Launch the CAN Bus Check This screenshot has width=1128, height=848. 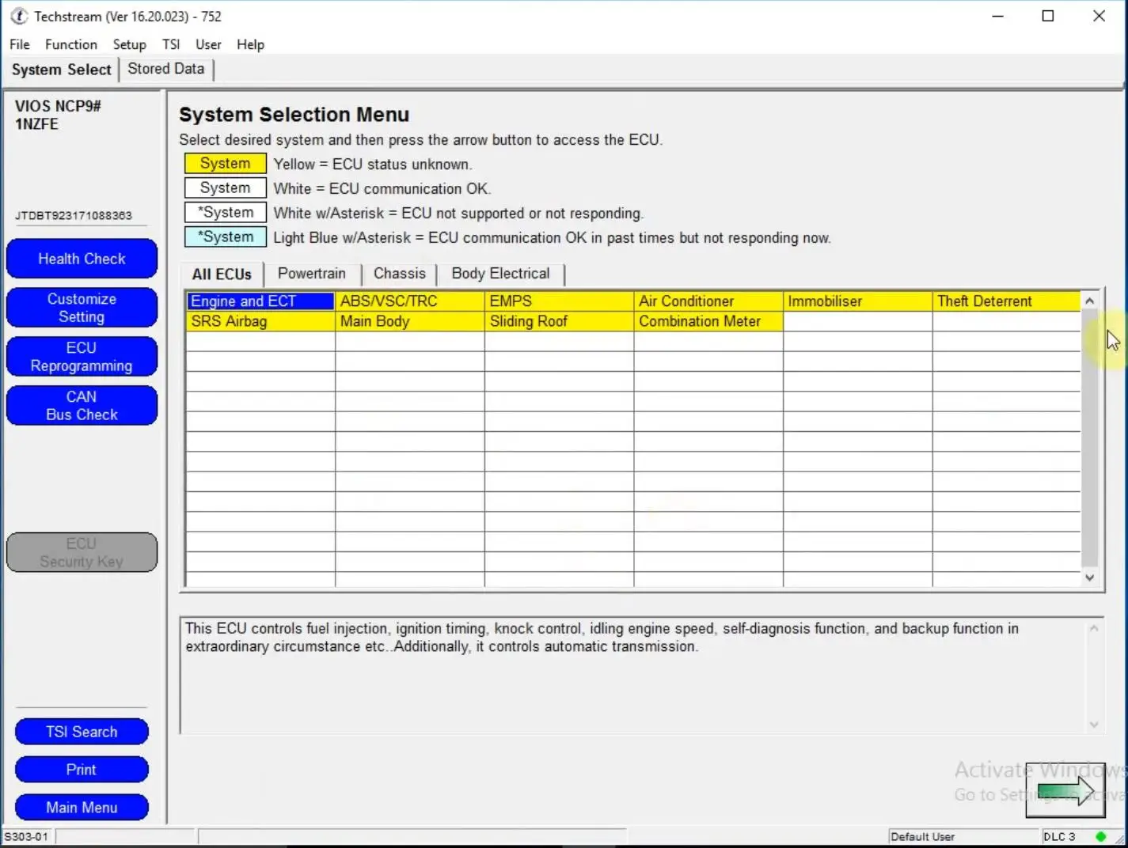tap(82, 406)
